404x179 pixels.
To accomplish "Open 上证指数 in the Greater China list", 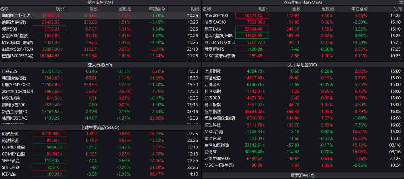I will [213, 71].
